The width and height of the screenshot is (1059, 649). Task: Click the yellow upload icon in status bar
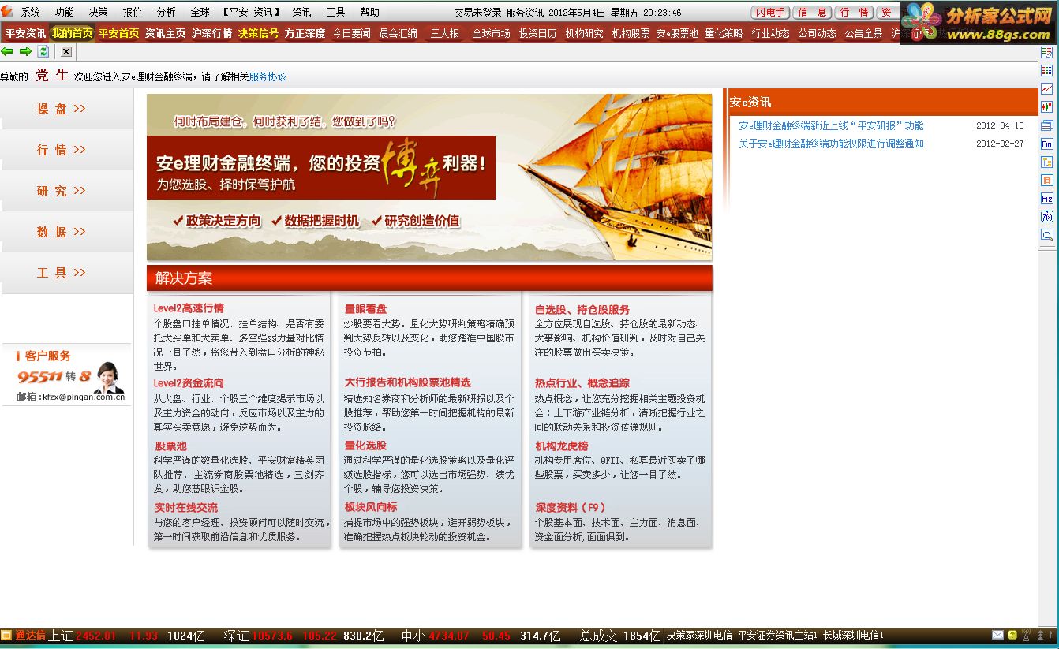click(x=1012, y=635)
